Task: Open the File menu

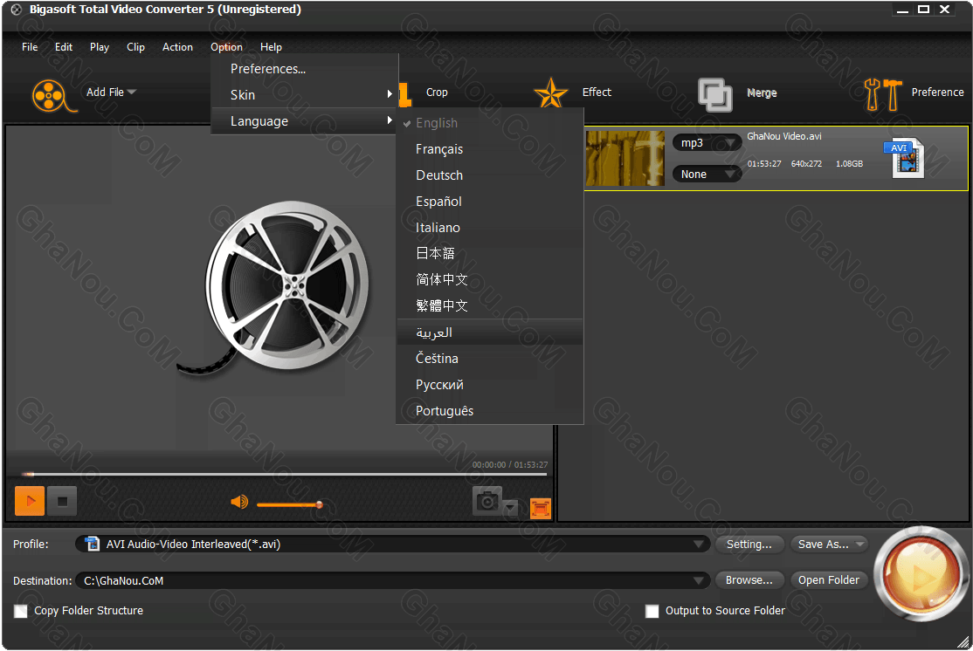Action: click(x=30, y=47)
